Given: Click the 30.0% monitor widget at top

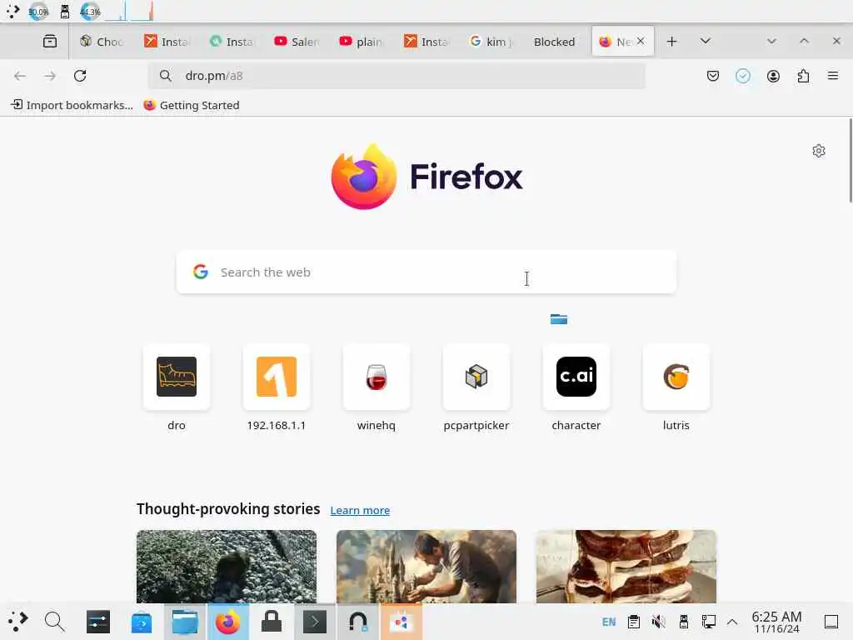Looking at the screenshot, I should (x=38, y=12).
